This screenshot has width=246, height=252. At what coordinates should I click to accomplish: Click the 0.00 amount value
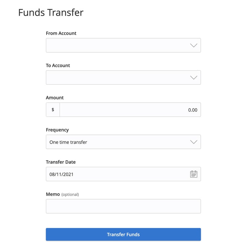click(x=193, y=110)
